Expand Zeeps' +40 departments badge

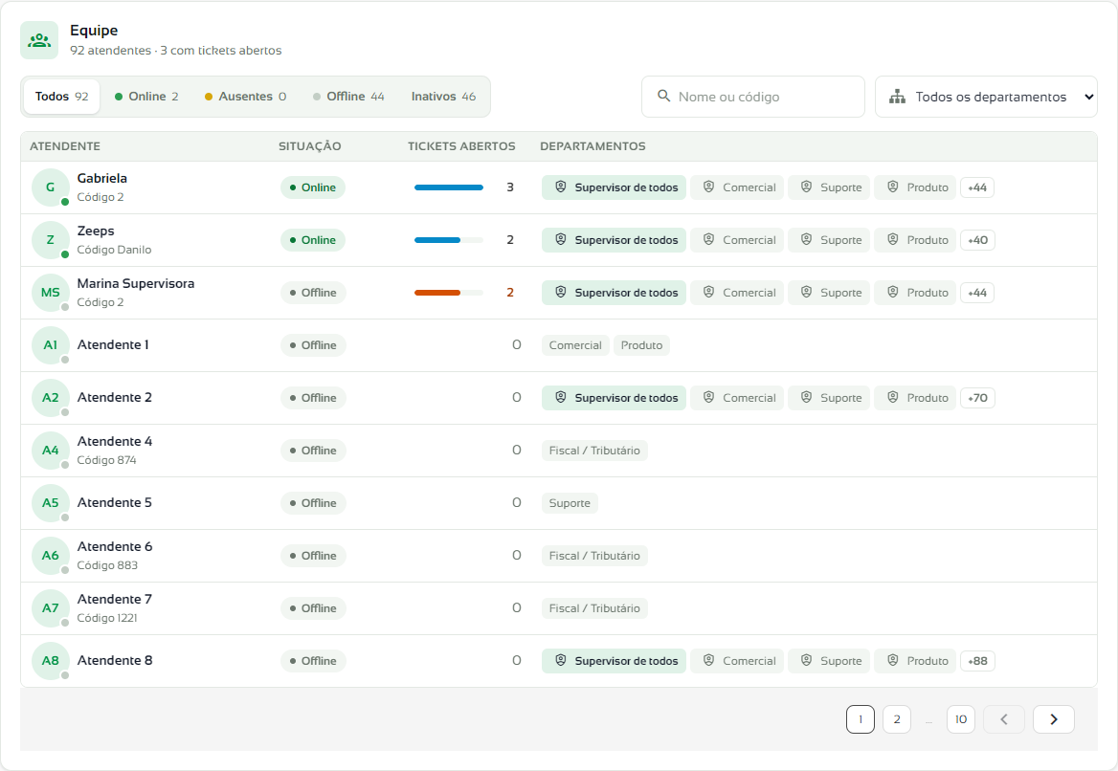(x=977, y=240)
